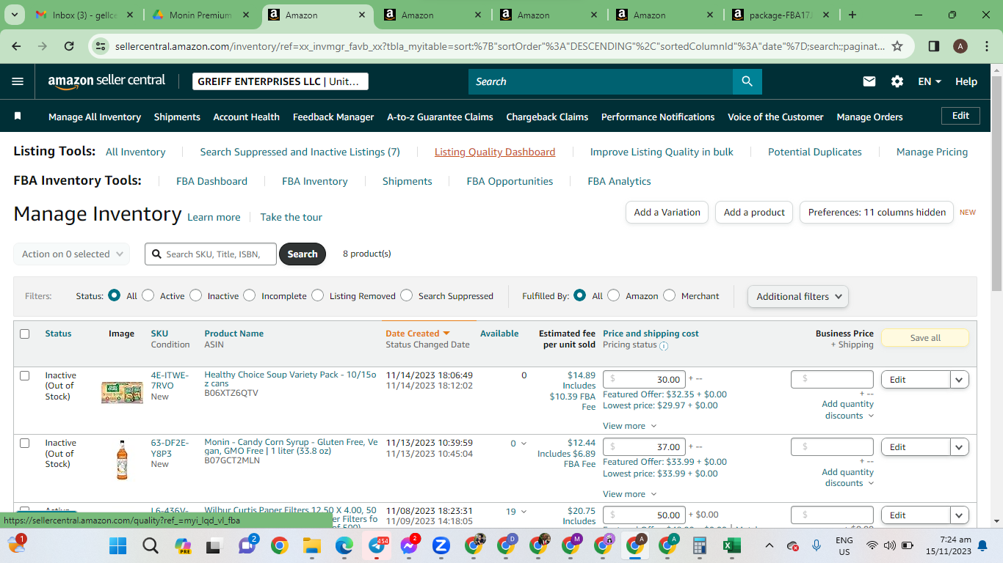Open the settings gear in Seller Central

coord(897,81)
